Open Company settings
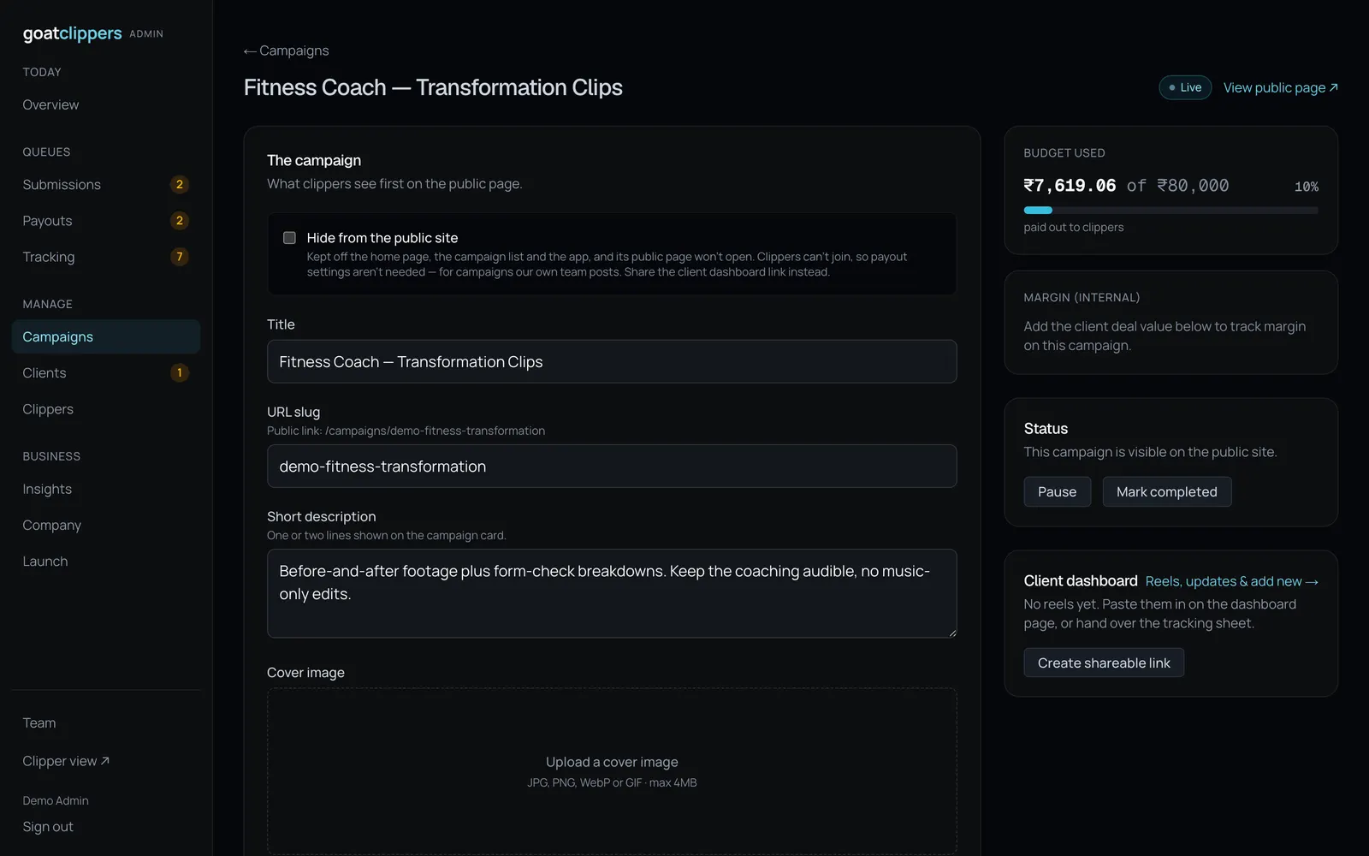 [106, 525]
